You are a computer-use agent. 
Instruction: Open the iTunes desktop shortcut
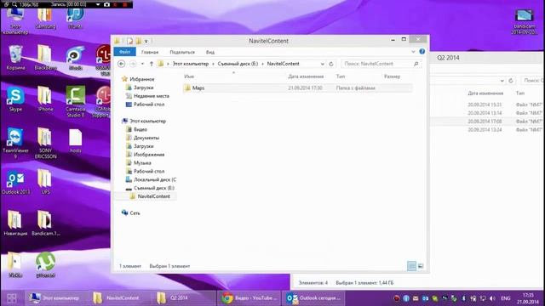(75, 18)
